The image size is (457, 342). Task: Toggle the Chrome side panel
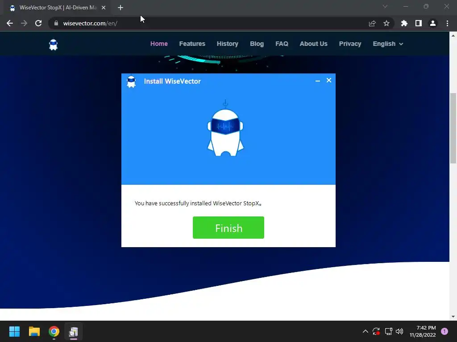click(419, 23)
